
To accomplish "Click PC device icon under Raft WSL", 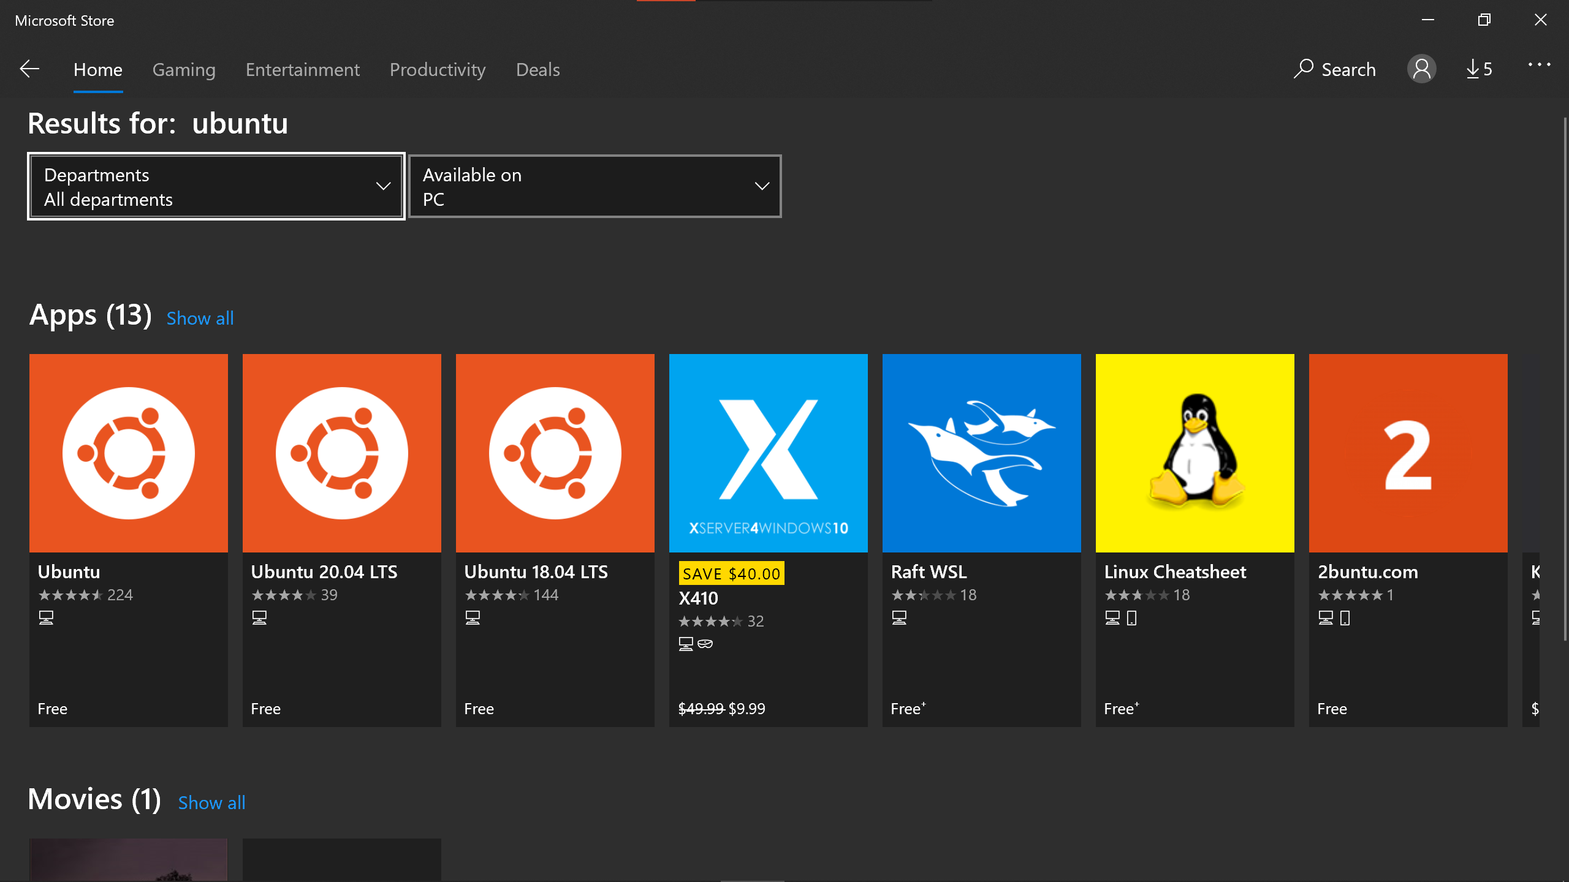I will [x=899, y=618].
